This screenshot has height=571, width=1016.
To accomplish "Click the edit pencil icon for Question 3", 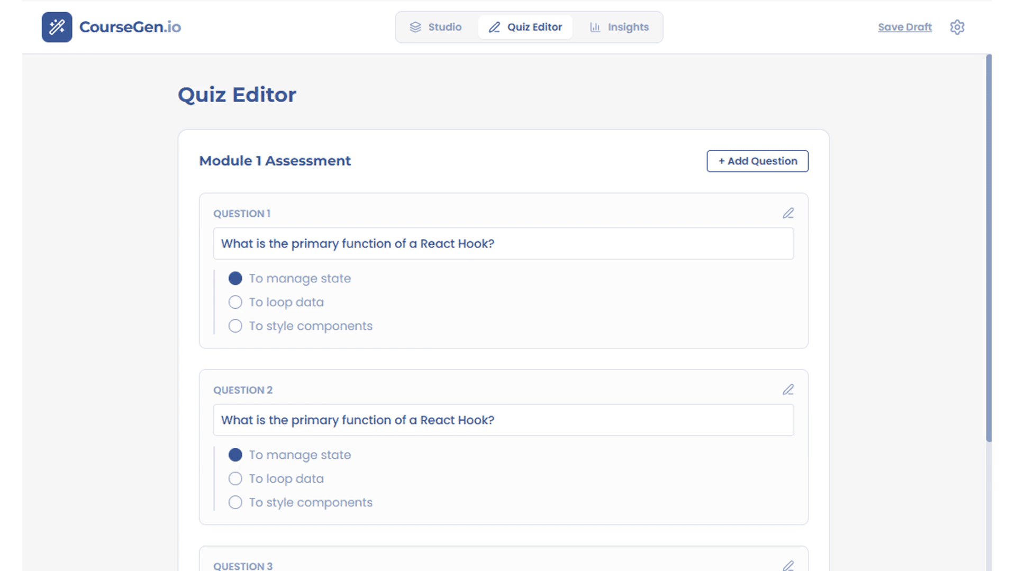I will [788, 565].
